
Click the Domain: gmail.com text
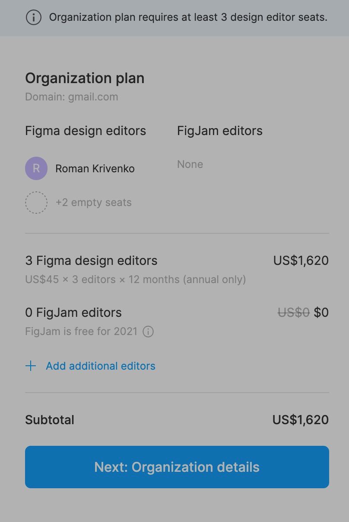click(72, 97)
